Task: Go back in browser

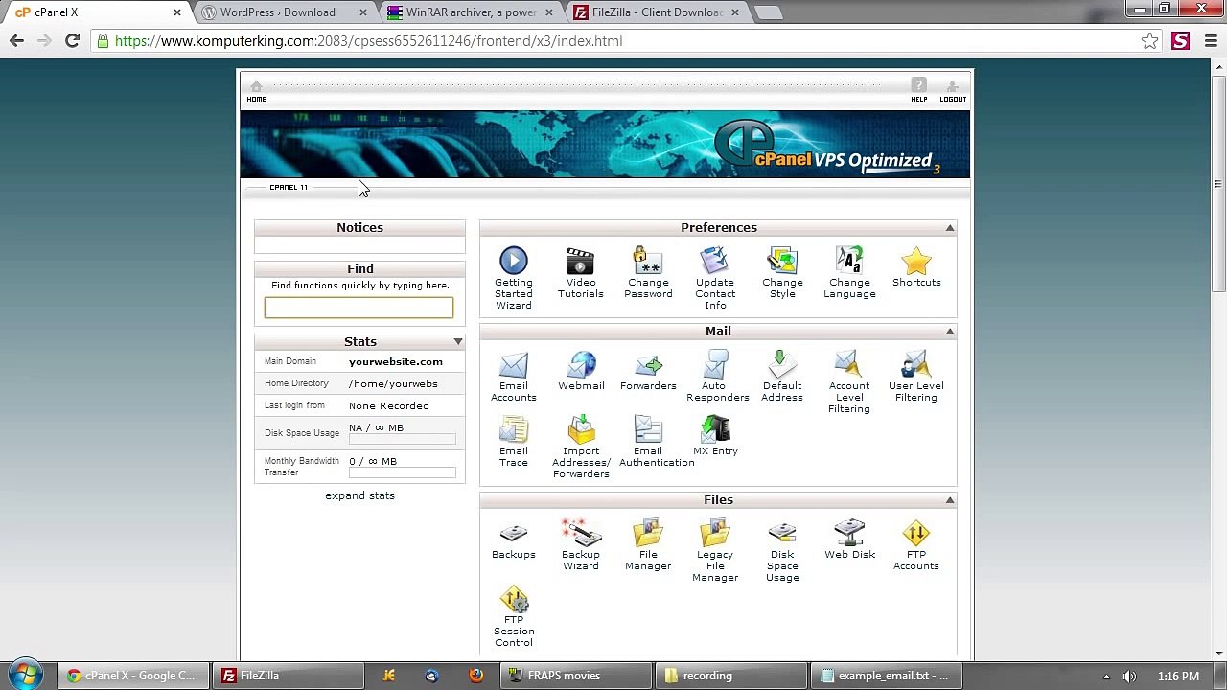Action: point(16,41)
